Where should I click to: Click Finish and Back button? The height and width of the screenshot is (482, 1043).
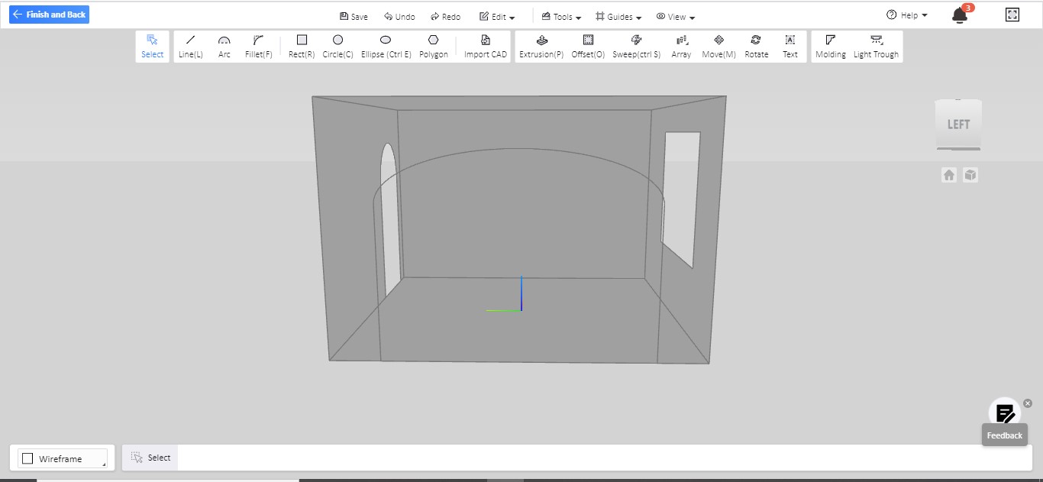[x=49, y=15]
